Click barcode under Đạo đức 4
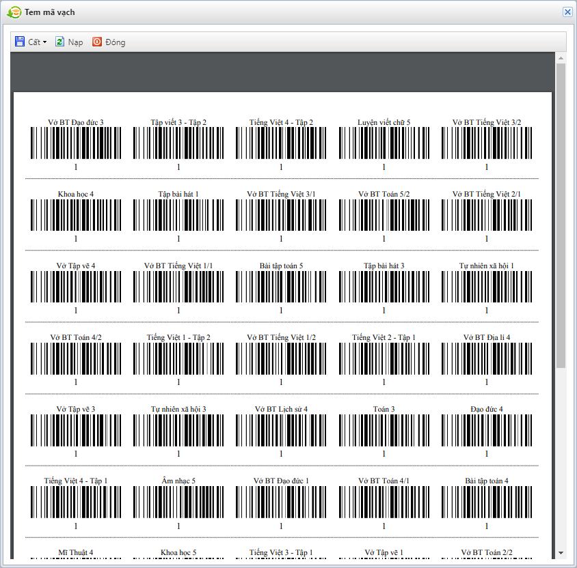Screen dimensions: 577x568 point(487,430)
